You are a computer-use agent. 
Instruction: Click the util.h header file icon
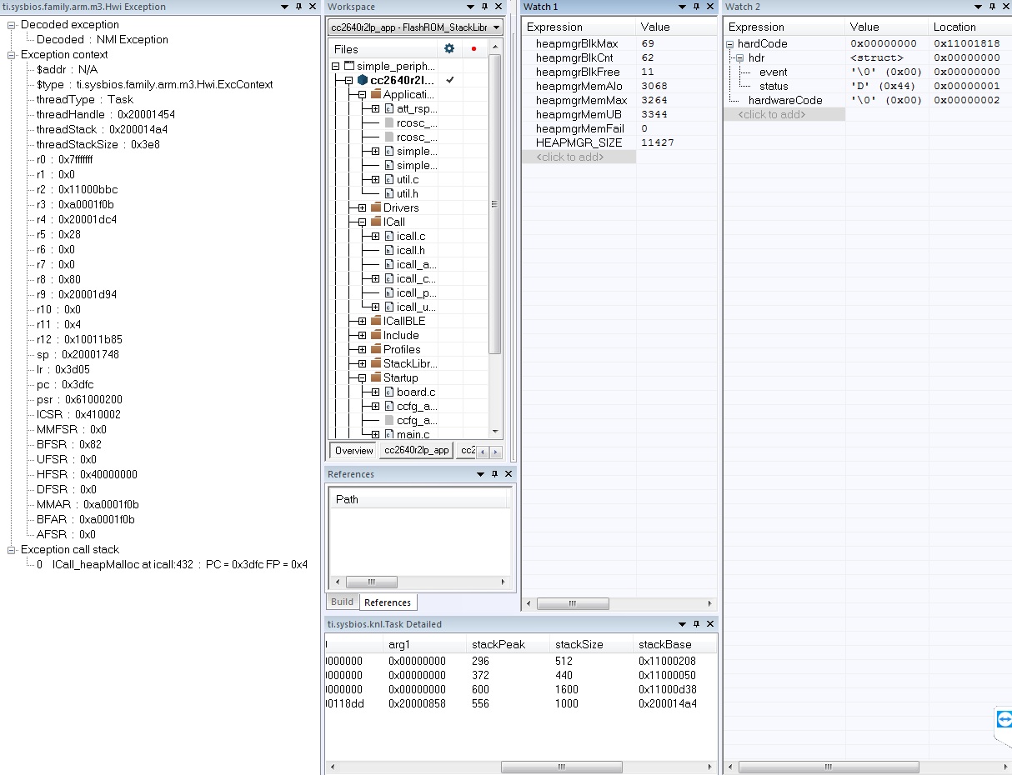point(389,193)
